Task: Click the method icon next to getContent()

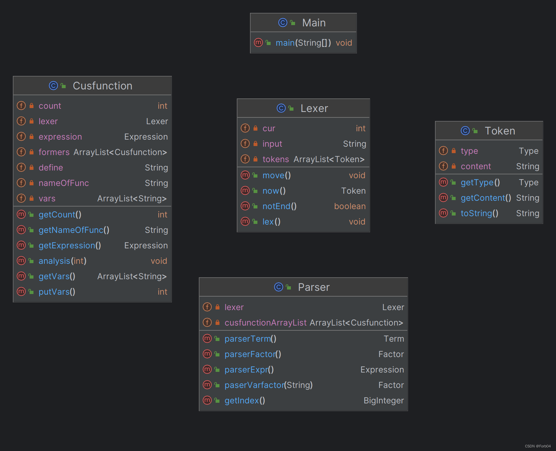Action: 443,198
